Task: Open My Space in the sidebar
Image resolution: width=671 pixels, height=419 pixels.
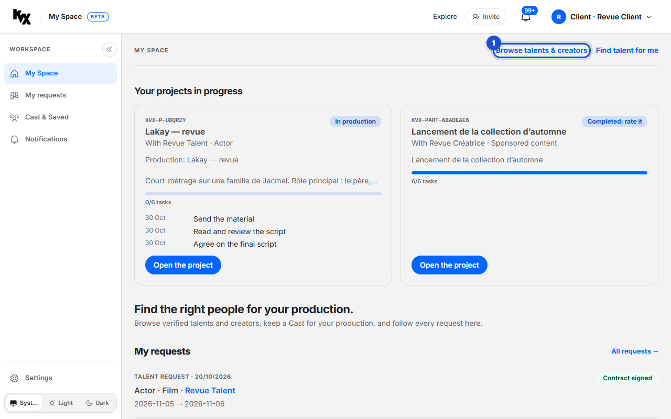Action: coord(60,73)
